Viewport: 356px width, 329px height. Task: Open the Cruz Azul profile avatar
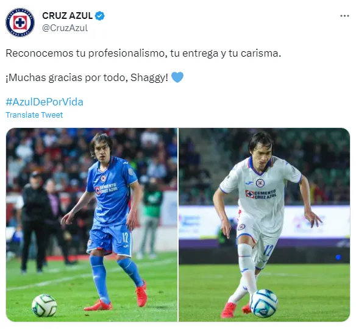click(20, 22)
